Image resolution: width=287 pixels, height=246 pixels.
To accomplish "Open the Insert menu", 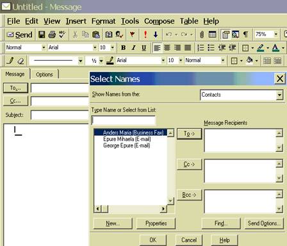I will pyautogui.click(x=76, y=21).
